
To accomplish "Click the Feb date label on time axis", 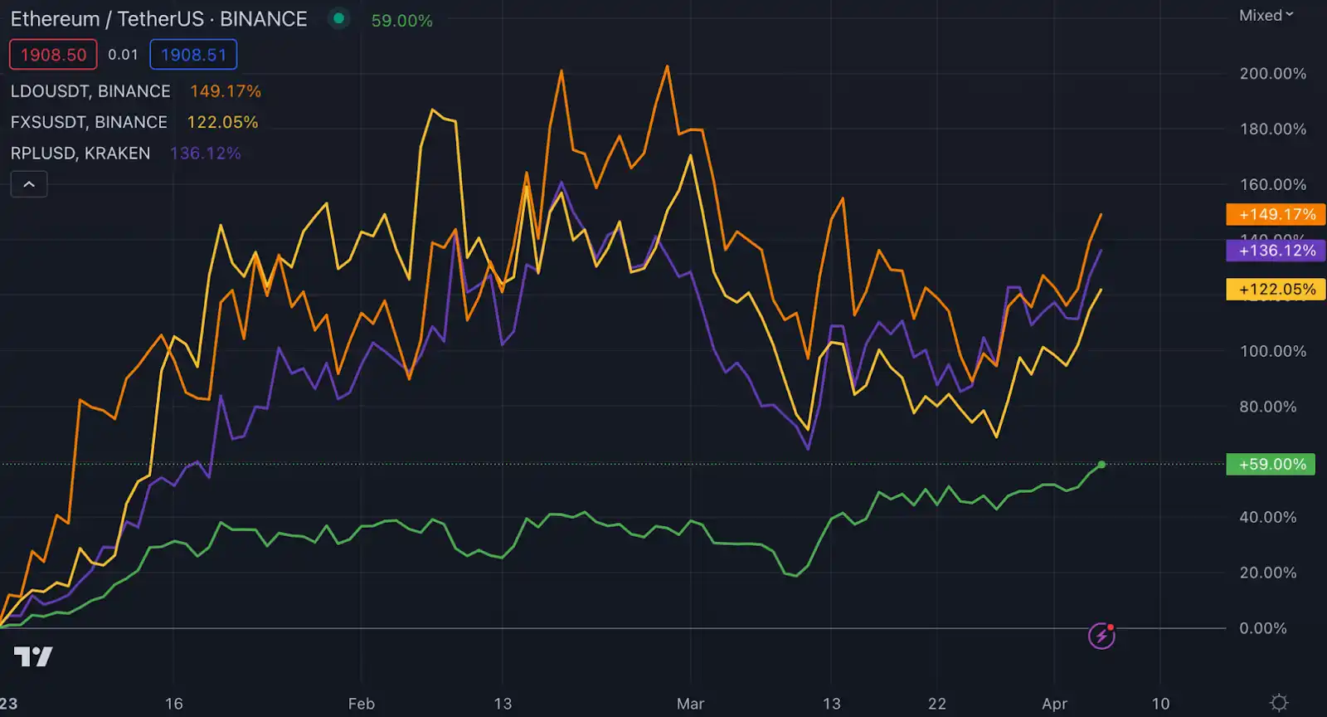I will [x=362, y=704].
